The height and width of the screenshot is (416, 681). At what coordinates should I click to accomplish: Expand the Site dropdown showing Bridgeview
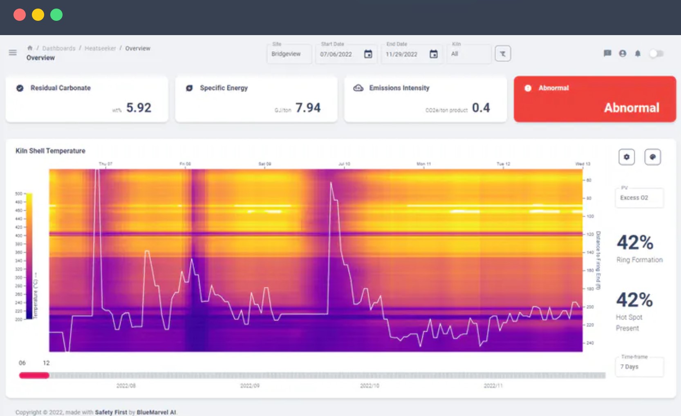[x=289, y=54]
